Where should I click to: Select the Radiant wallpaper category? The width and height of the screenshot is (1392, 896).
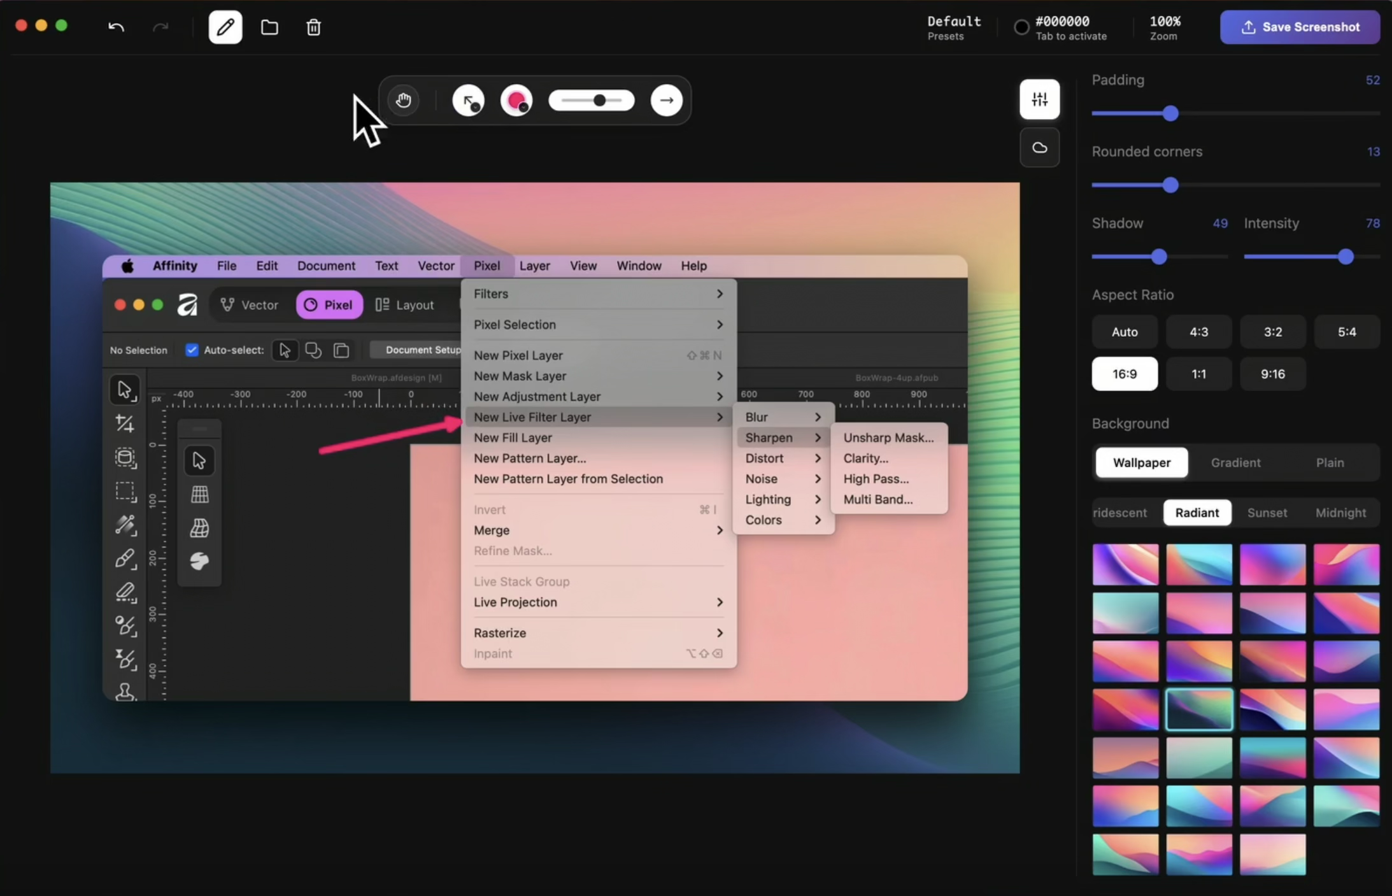pos(1197,513)
